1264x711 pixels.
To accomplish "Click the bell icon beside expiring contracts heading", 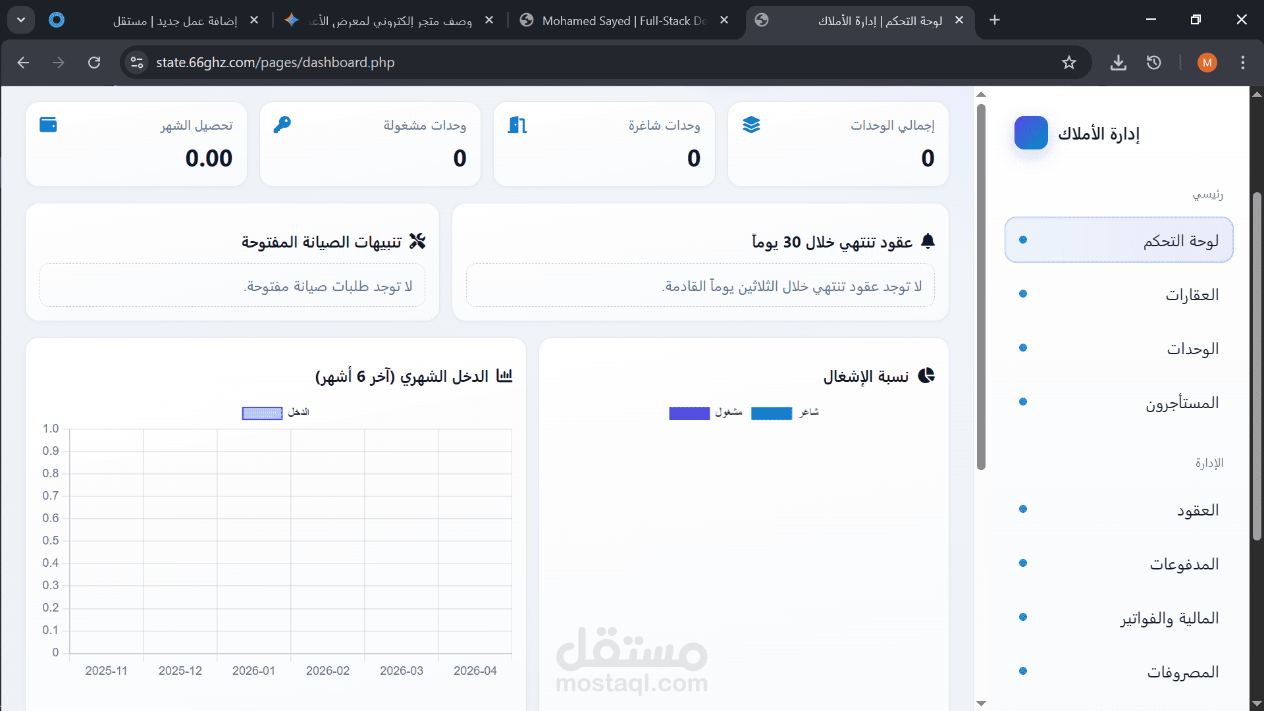I will 928,241.
